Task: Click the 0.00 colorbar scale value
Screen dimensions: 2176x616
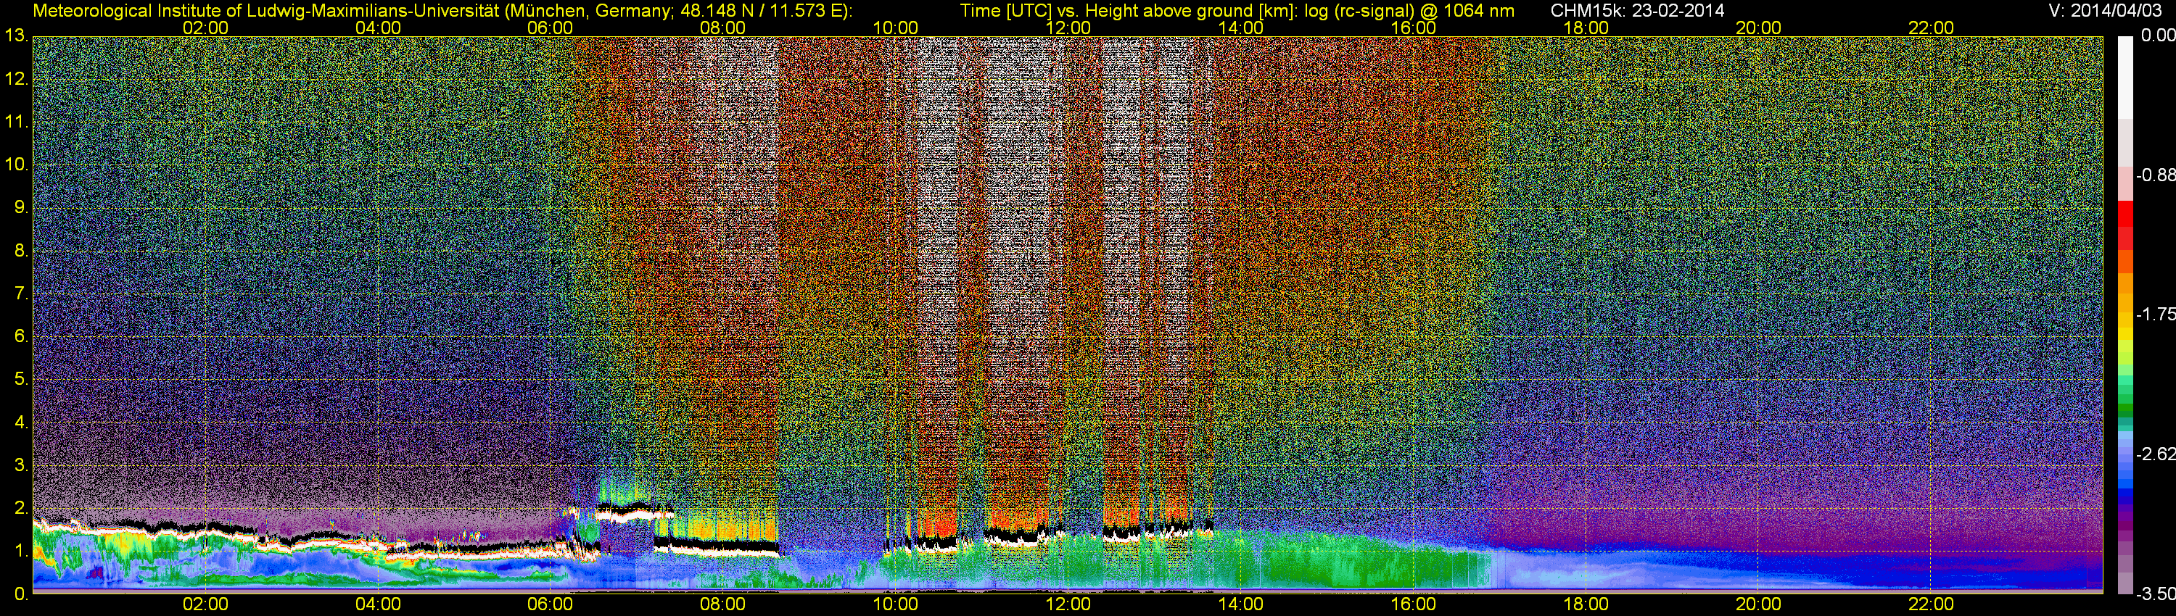Action: [2159, 36]
